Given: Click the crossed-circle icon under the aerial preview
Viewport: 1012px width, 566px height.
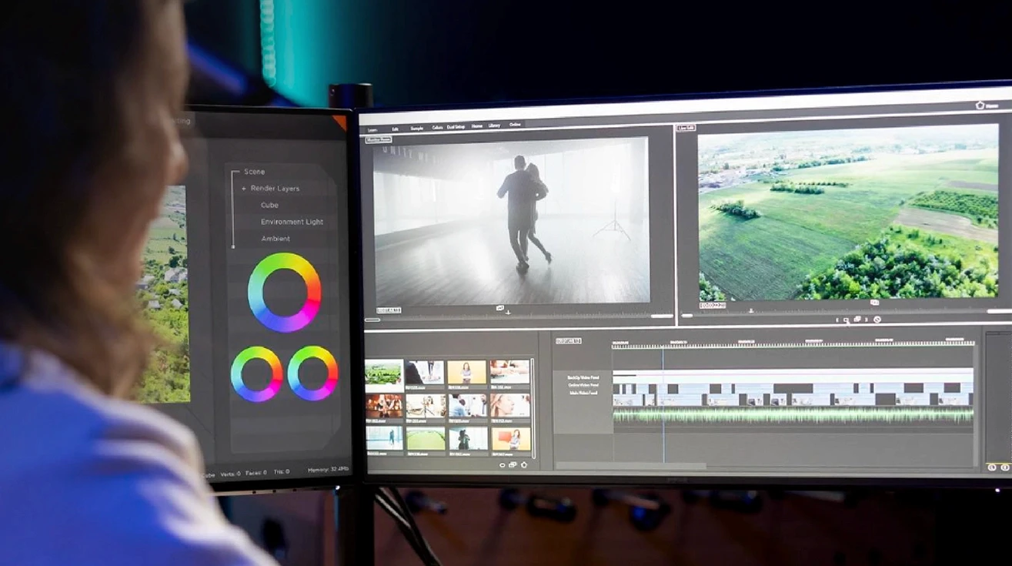Looking at the screenshot, I should pos(877,320).
